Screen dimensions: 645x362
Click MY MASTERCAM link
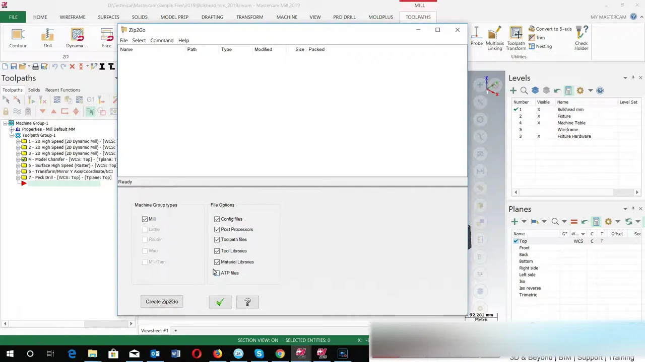(x=608, y=17)
